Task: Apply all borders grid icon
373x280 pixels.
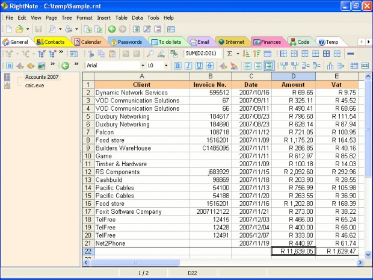Action: (326, 54)
